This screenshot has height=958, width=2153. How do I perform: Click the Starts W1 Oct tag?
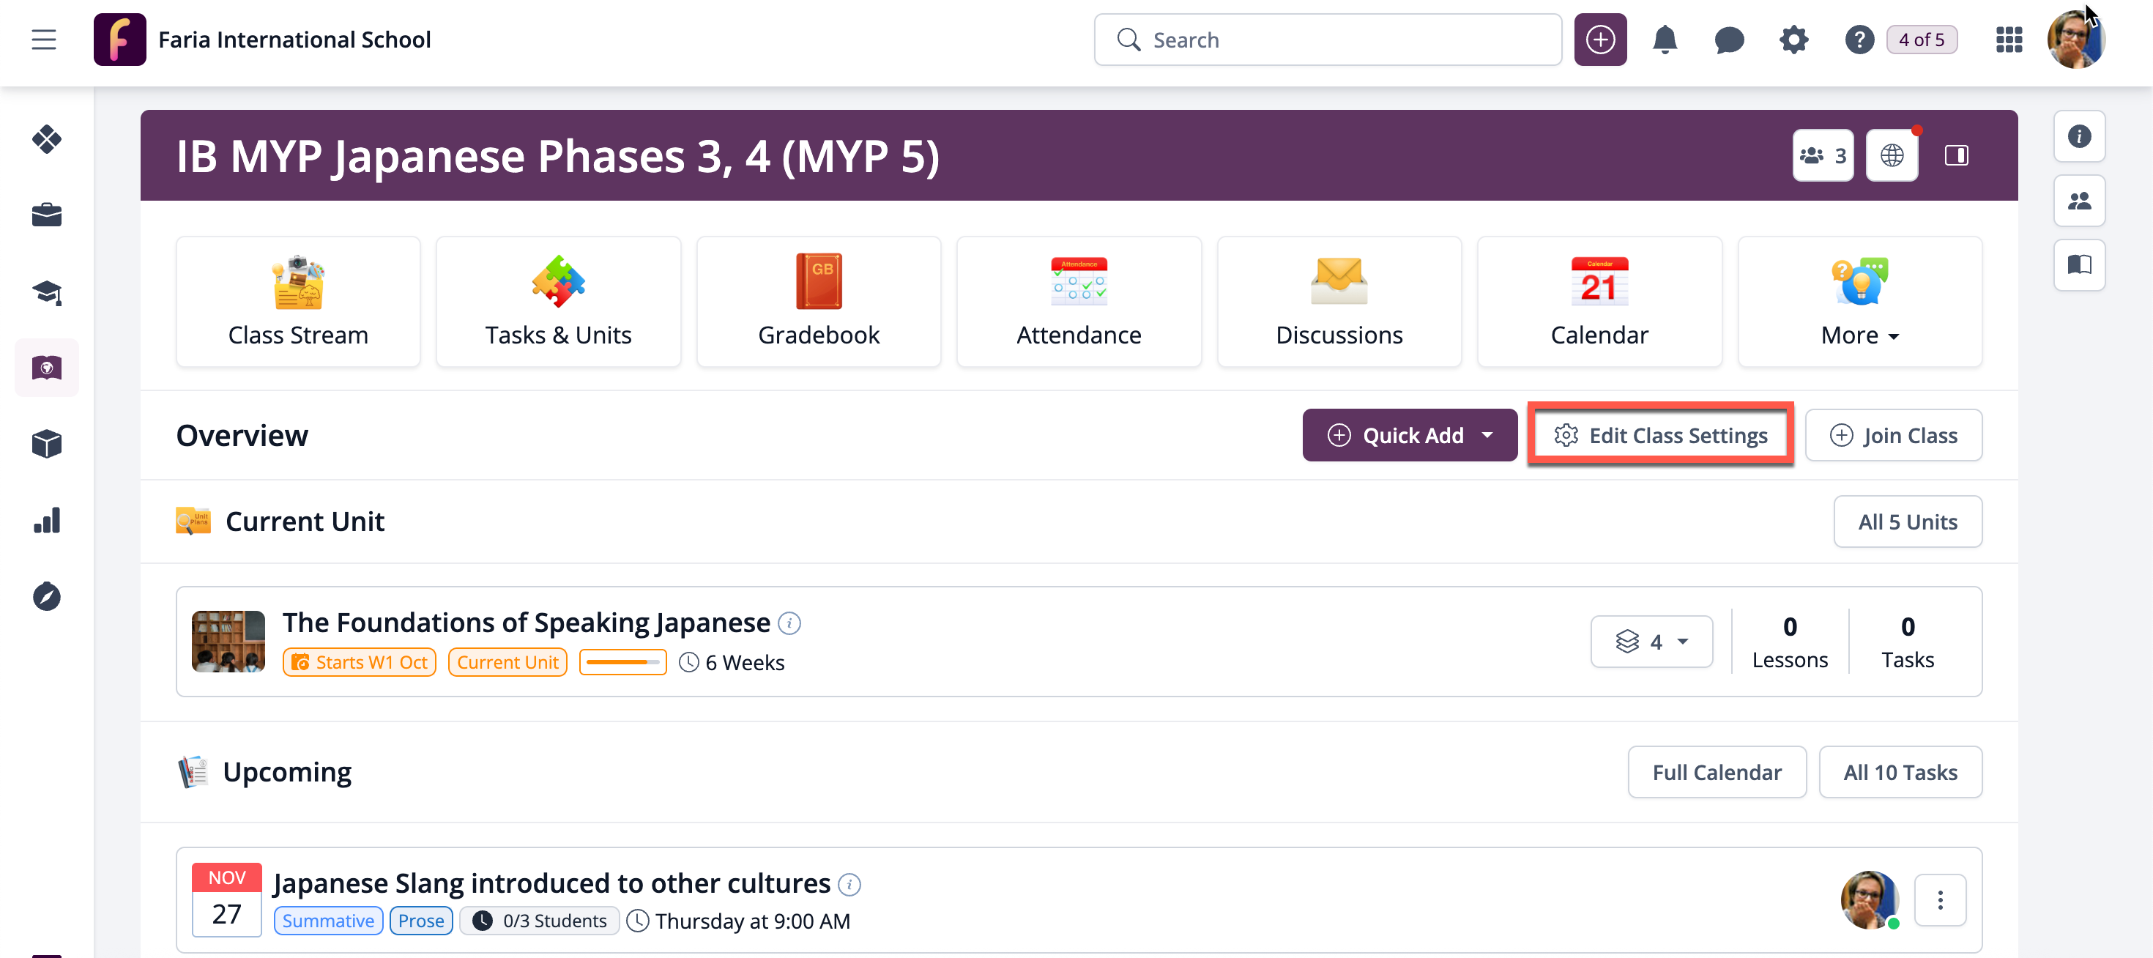360,662
